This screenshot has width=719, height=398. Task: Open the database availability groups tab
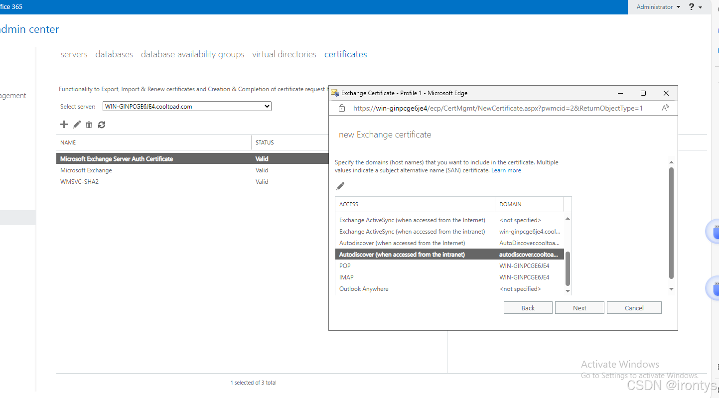(x=193, y=54)
